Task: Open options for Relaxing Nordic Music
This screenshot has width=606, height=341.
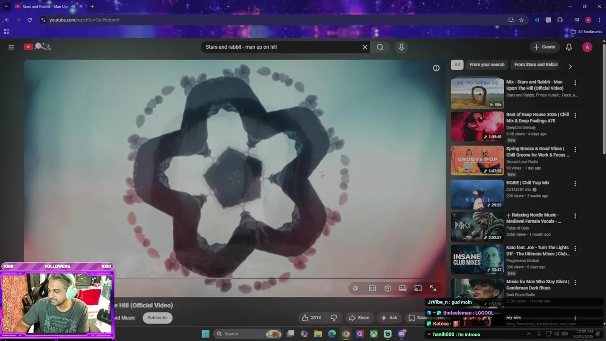Action: pos(575,215)
